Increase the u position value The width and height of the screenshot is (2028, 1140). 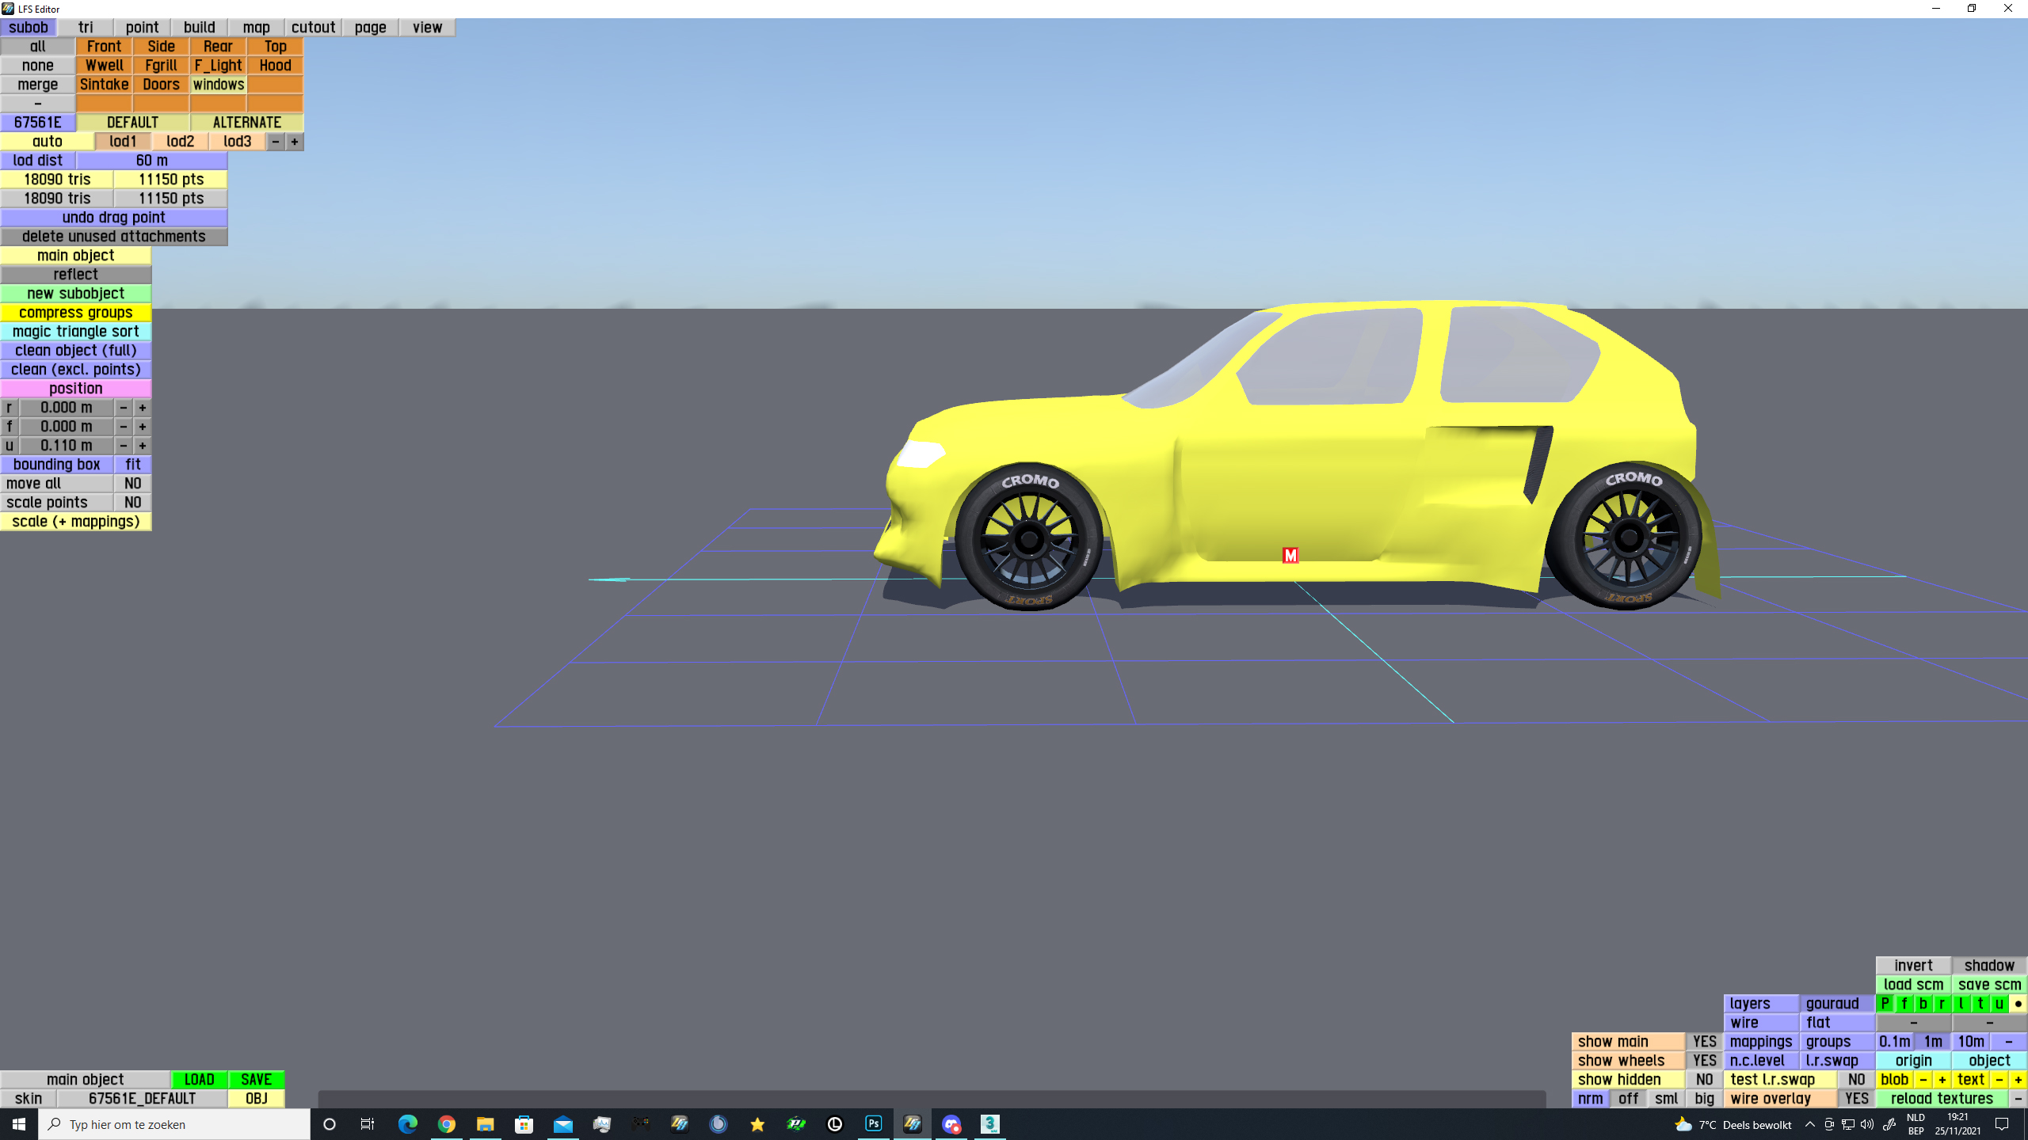coord(143,446)
